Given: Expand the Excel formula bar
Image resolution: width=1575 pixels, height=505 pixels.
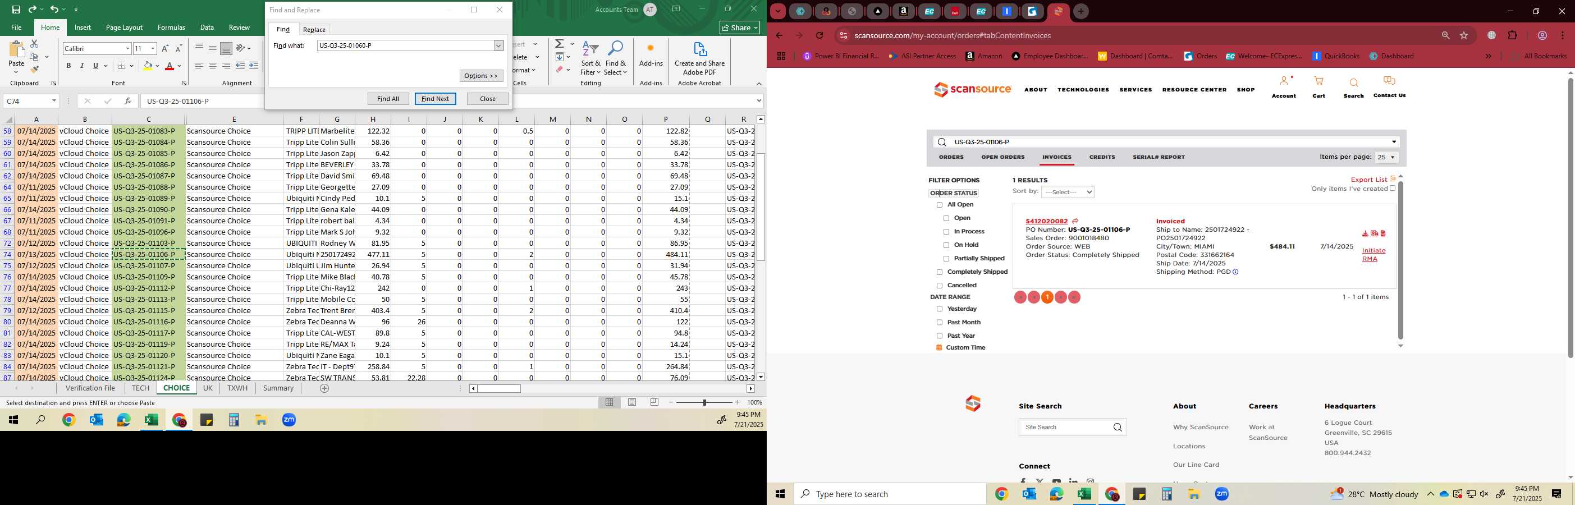Looking at the screenshot, I should (x=759, y=101).
